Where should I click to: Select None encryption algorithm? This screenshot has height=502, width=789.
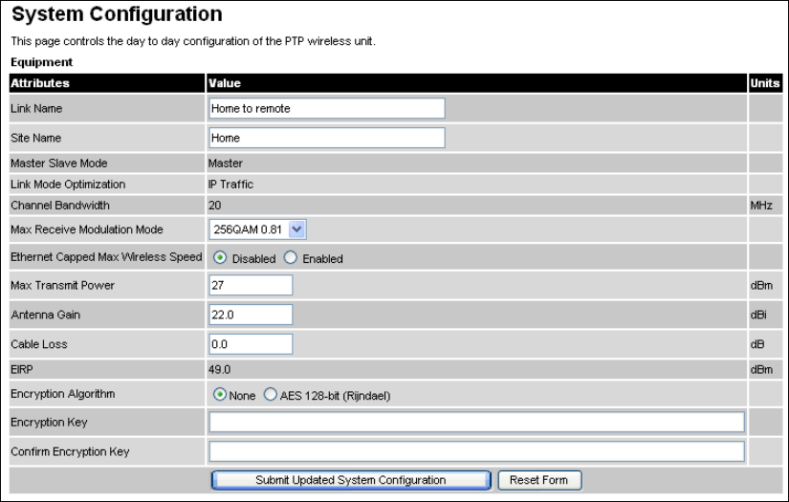click(x=219, y=395)
